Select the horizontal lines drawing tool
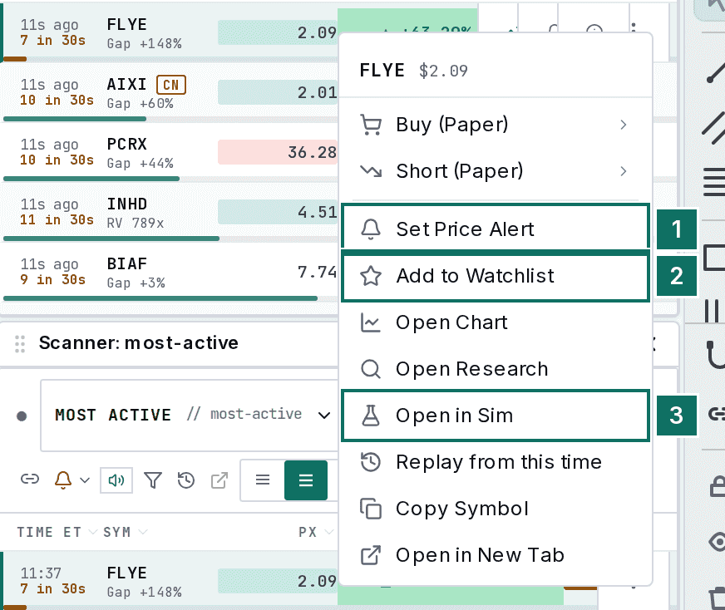The width and height of the screenshot is (725, 610). (x=714, y=182)
